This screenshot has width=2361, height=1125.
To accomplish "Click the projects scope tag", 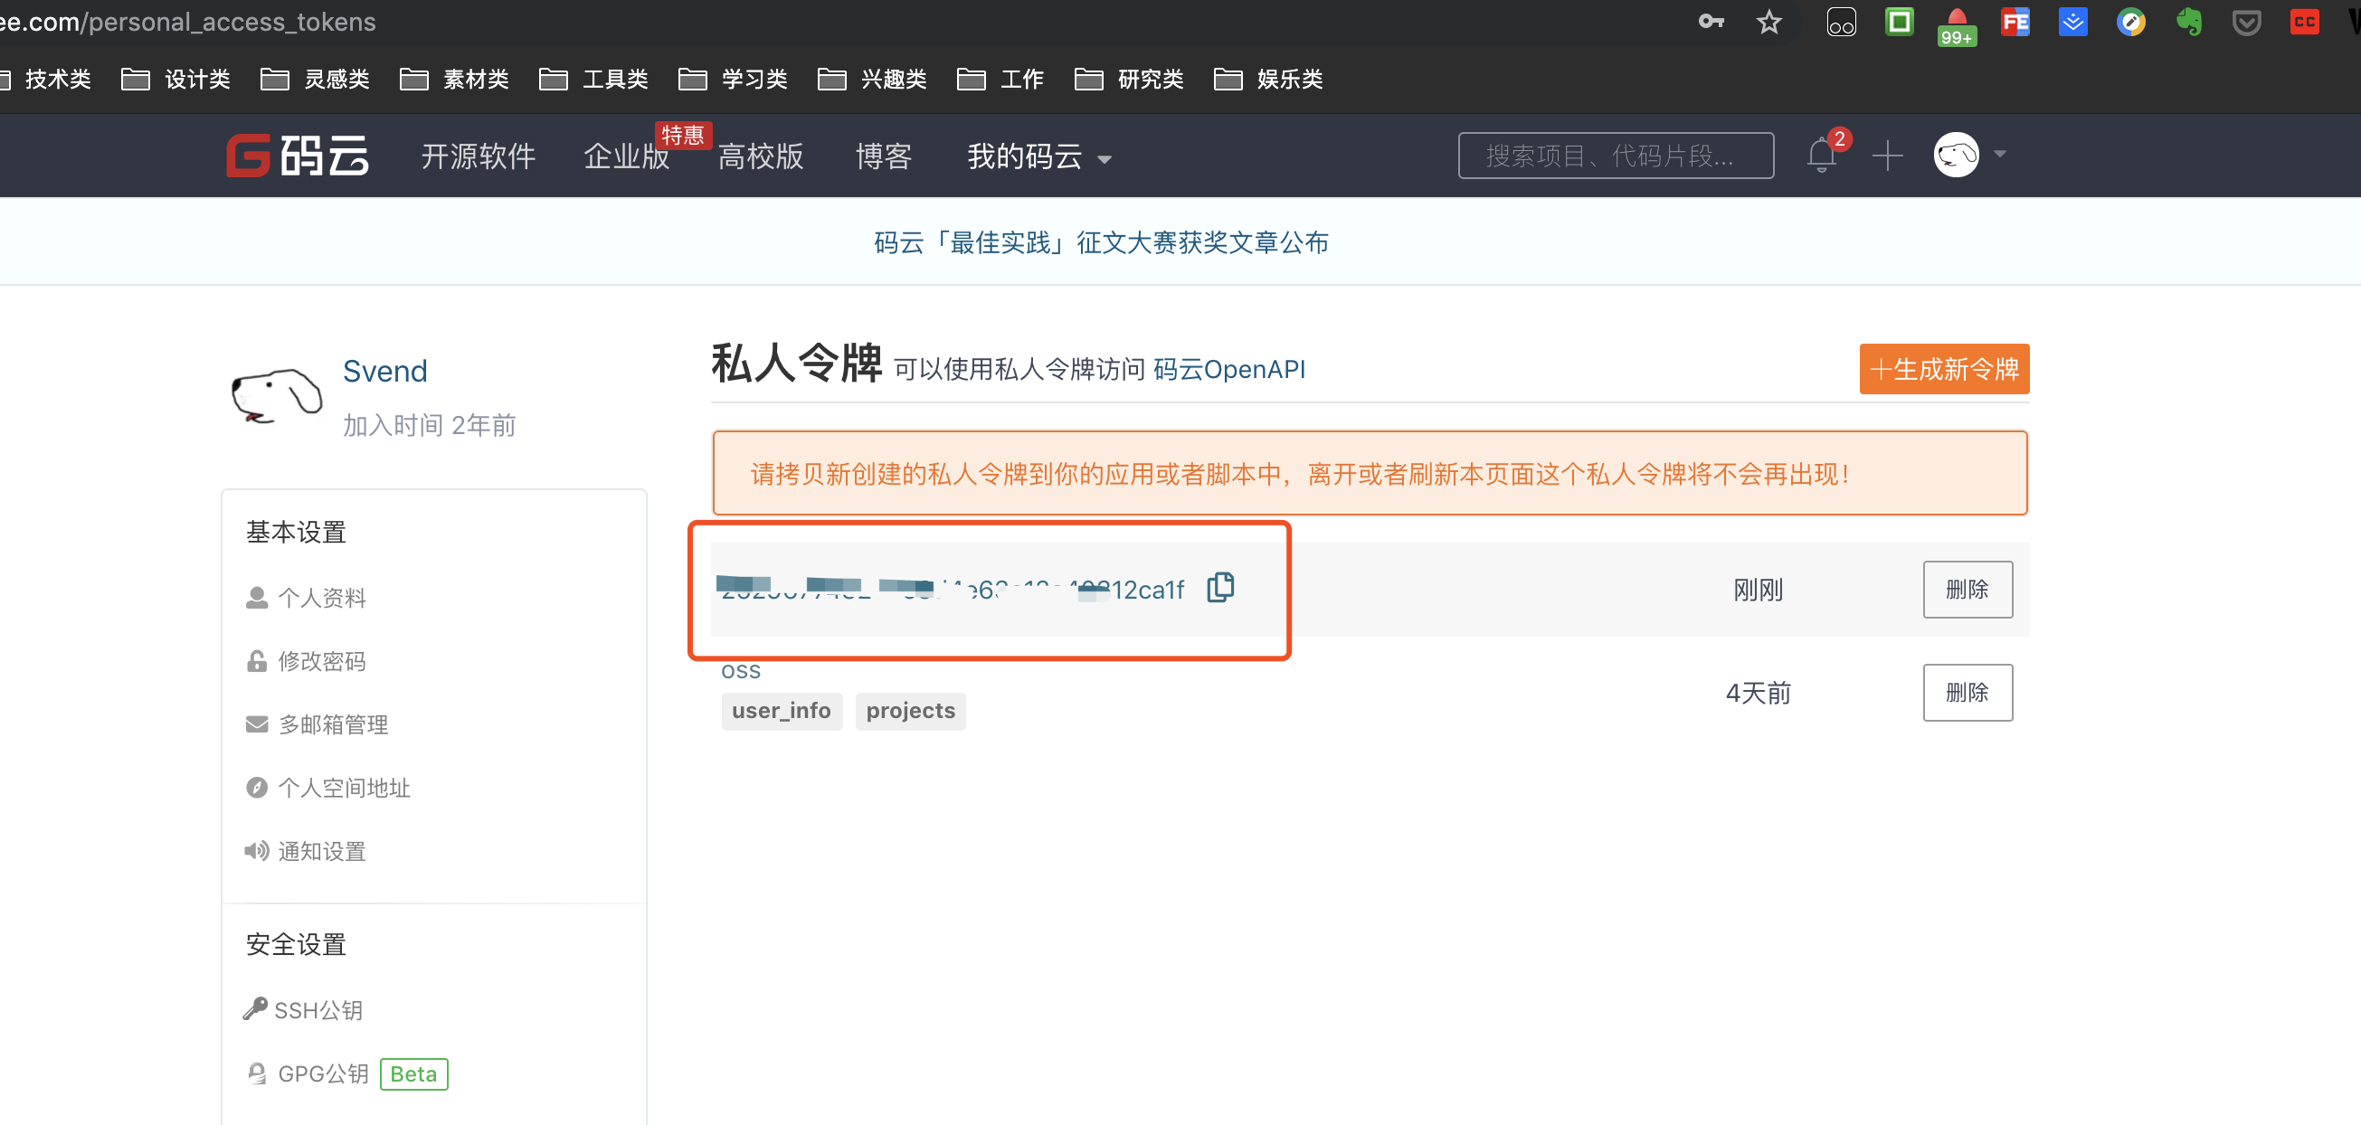I will click(910, 711).
